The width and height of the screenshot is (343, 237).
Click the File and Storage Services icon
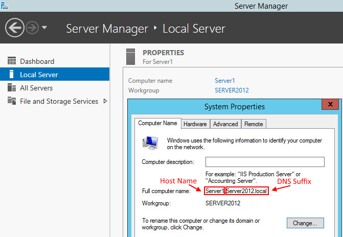coord(12,101)
